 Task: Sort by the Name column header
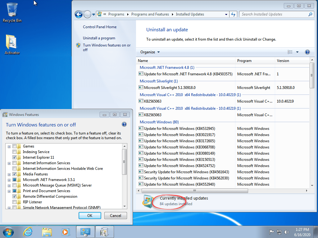coord(186,61)
